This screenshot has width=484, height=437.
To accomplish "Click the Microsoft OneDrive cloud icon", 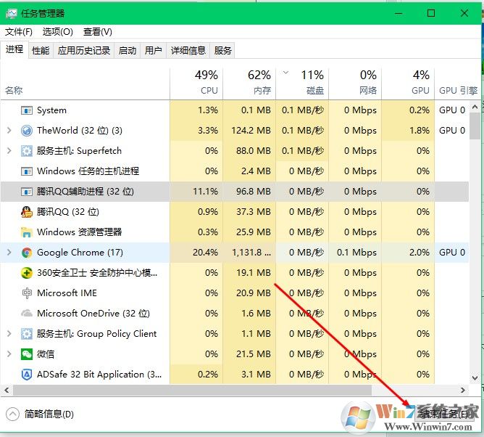I will (x=27, y=314).
